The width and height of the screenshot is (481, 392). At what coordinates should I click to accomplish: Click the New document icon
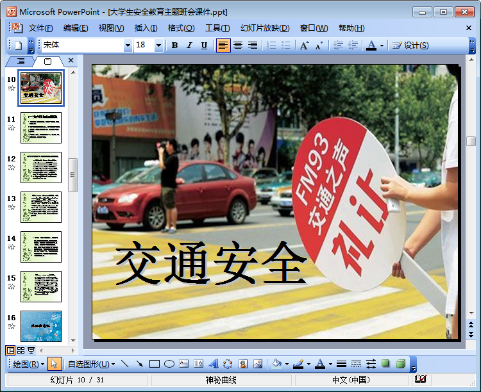click(19, 45)
